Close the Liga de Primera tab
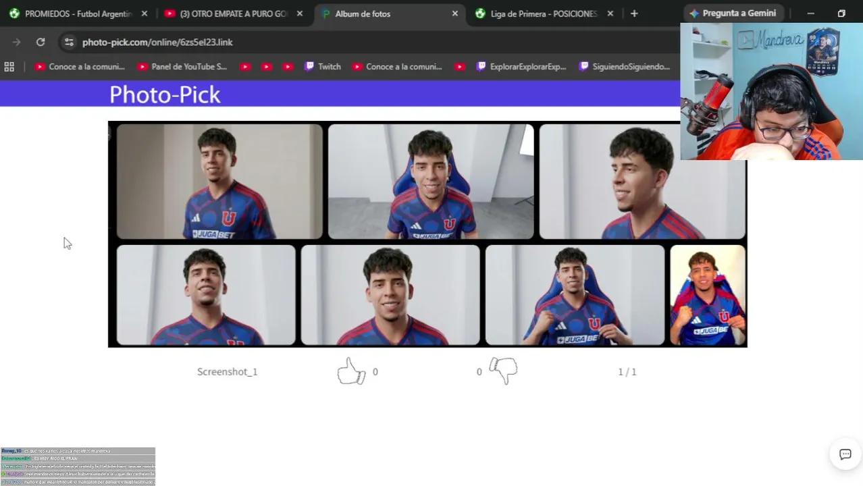 point(610,13)
